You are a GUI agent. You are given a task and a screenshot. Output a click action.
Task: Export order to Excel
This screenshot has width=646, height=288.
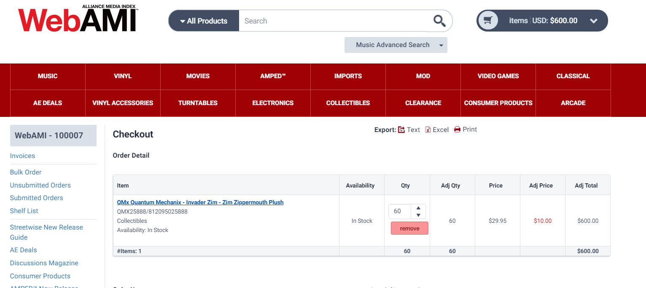point(437,130)
